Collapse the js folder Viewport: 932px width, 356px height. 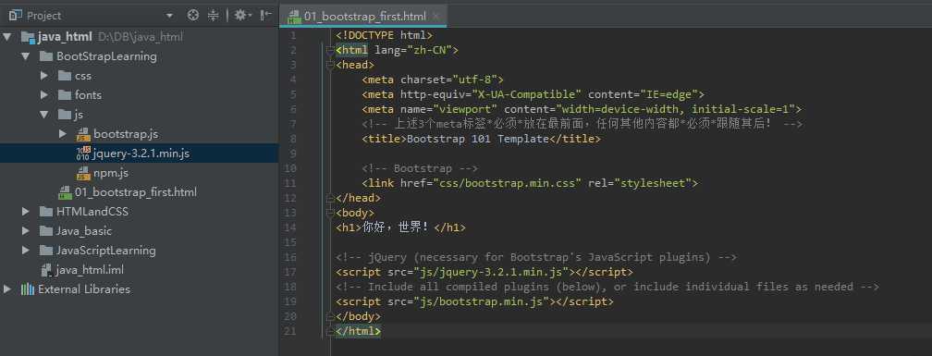coord(44,115)
